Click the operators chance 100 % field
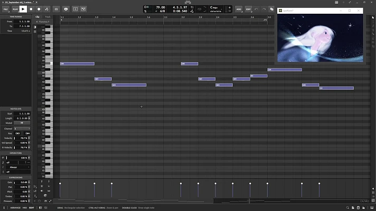 [17, 158]
